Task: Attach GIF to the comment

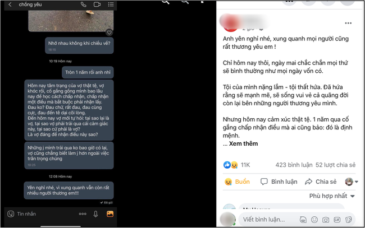Action: [337, 220]
